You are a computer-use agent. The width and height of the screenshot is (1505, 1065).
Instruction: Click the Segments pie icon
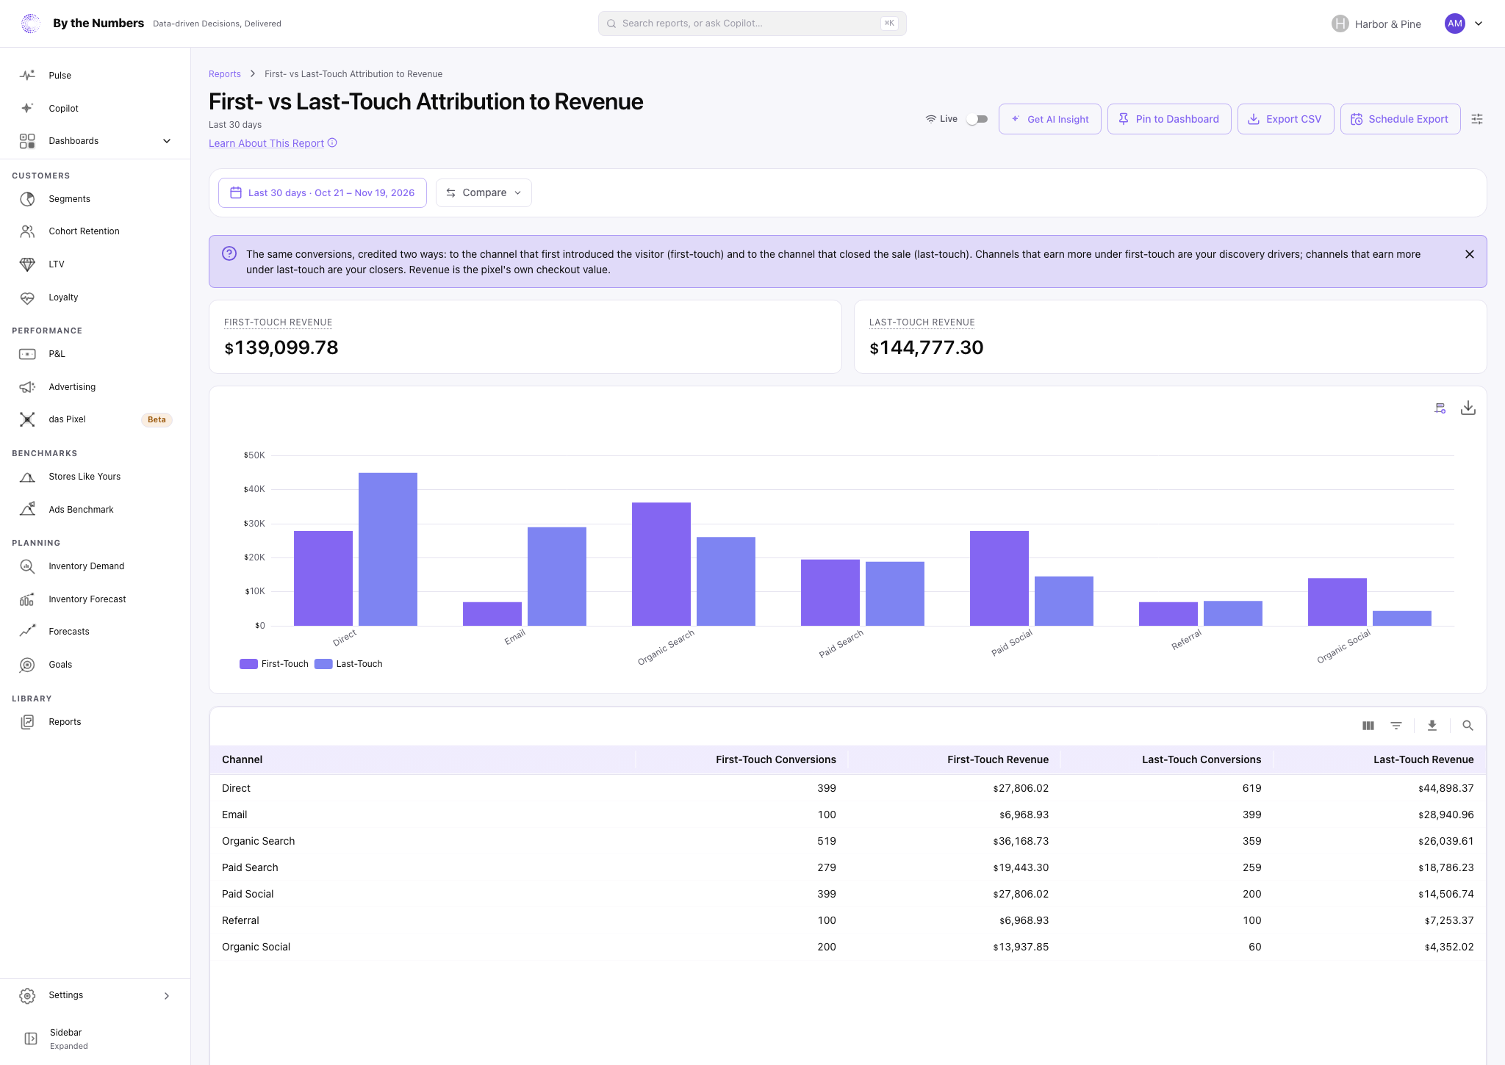click(x=27, y=199)
